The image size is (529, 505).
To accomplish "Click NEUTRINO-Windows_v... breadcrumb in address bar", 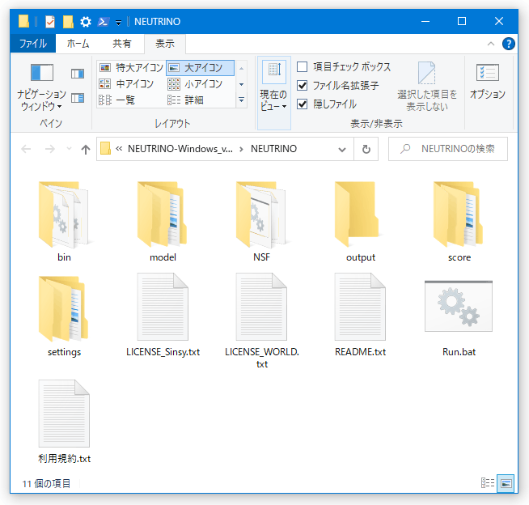I will pyautogui.click(x=180, y=149).
